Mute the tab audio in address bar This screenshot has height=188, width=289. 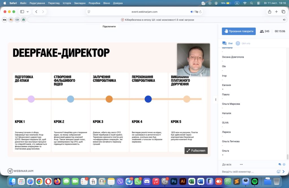(x=192, y=12)
